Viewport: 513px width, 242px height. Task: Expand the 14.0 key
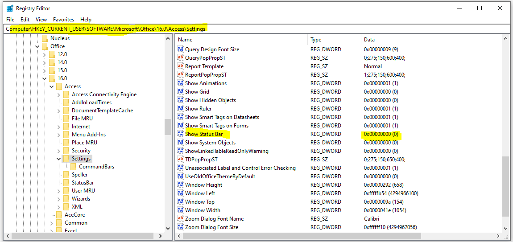(45, 62)
